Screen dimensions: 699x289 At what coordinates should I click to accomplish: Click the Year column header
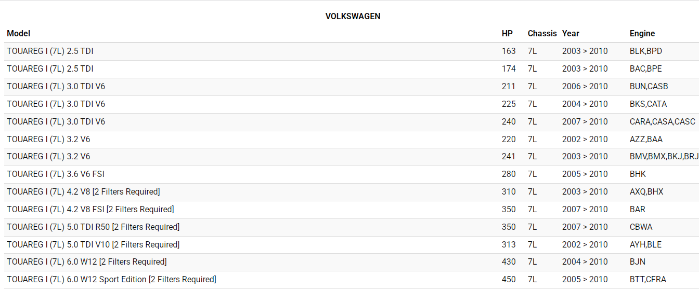[x=571, y=33]
